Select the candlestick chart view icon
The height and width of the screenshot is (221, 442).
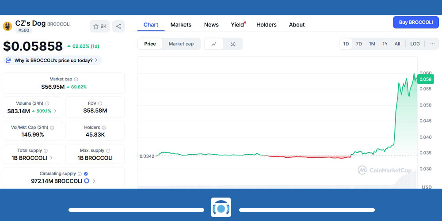click(233, 44)
